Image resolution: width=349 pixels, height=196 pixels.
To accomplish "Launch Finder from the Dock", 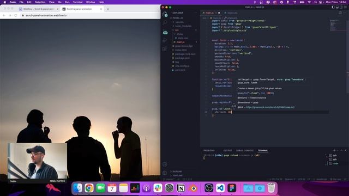I will tap(77, 188).
